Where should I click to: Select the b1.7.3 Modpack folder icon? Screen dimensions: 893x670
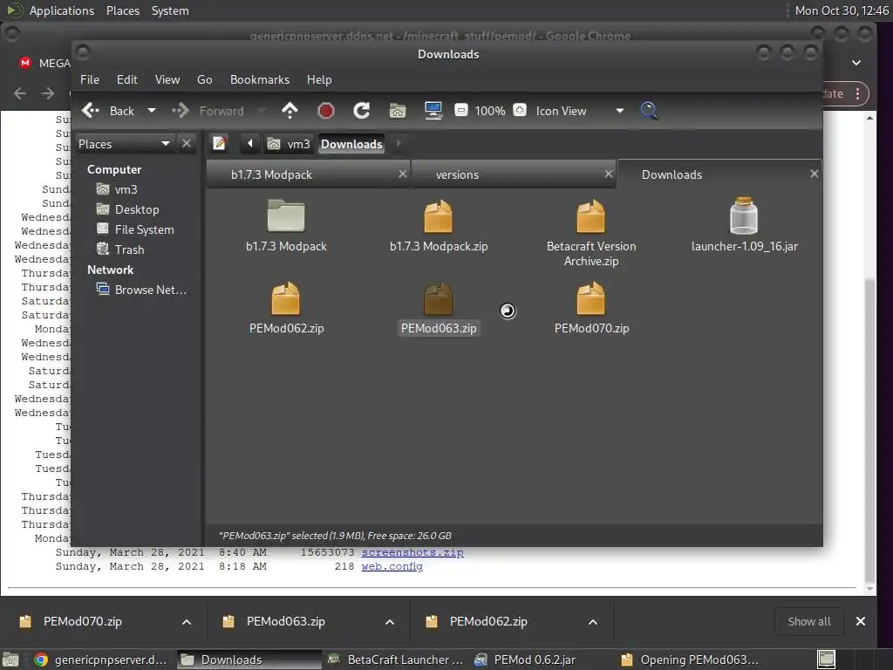click(286, 215)
